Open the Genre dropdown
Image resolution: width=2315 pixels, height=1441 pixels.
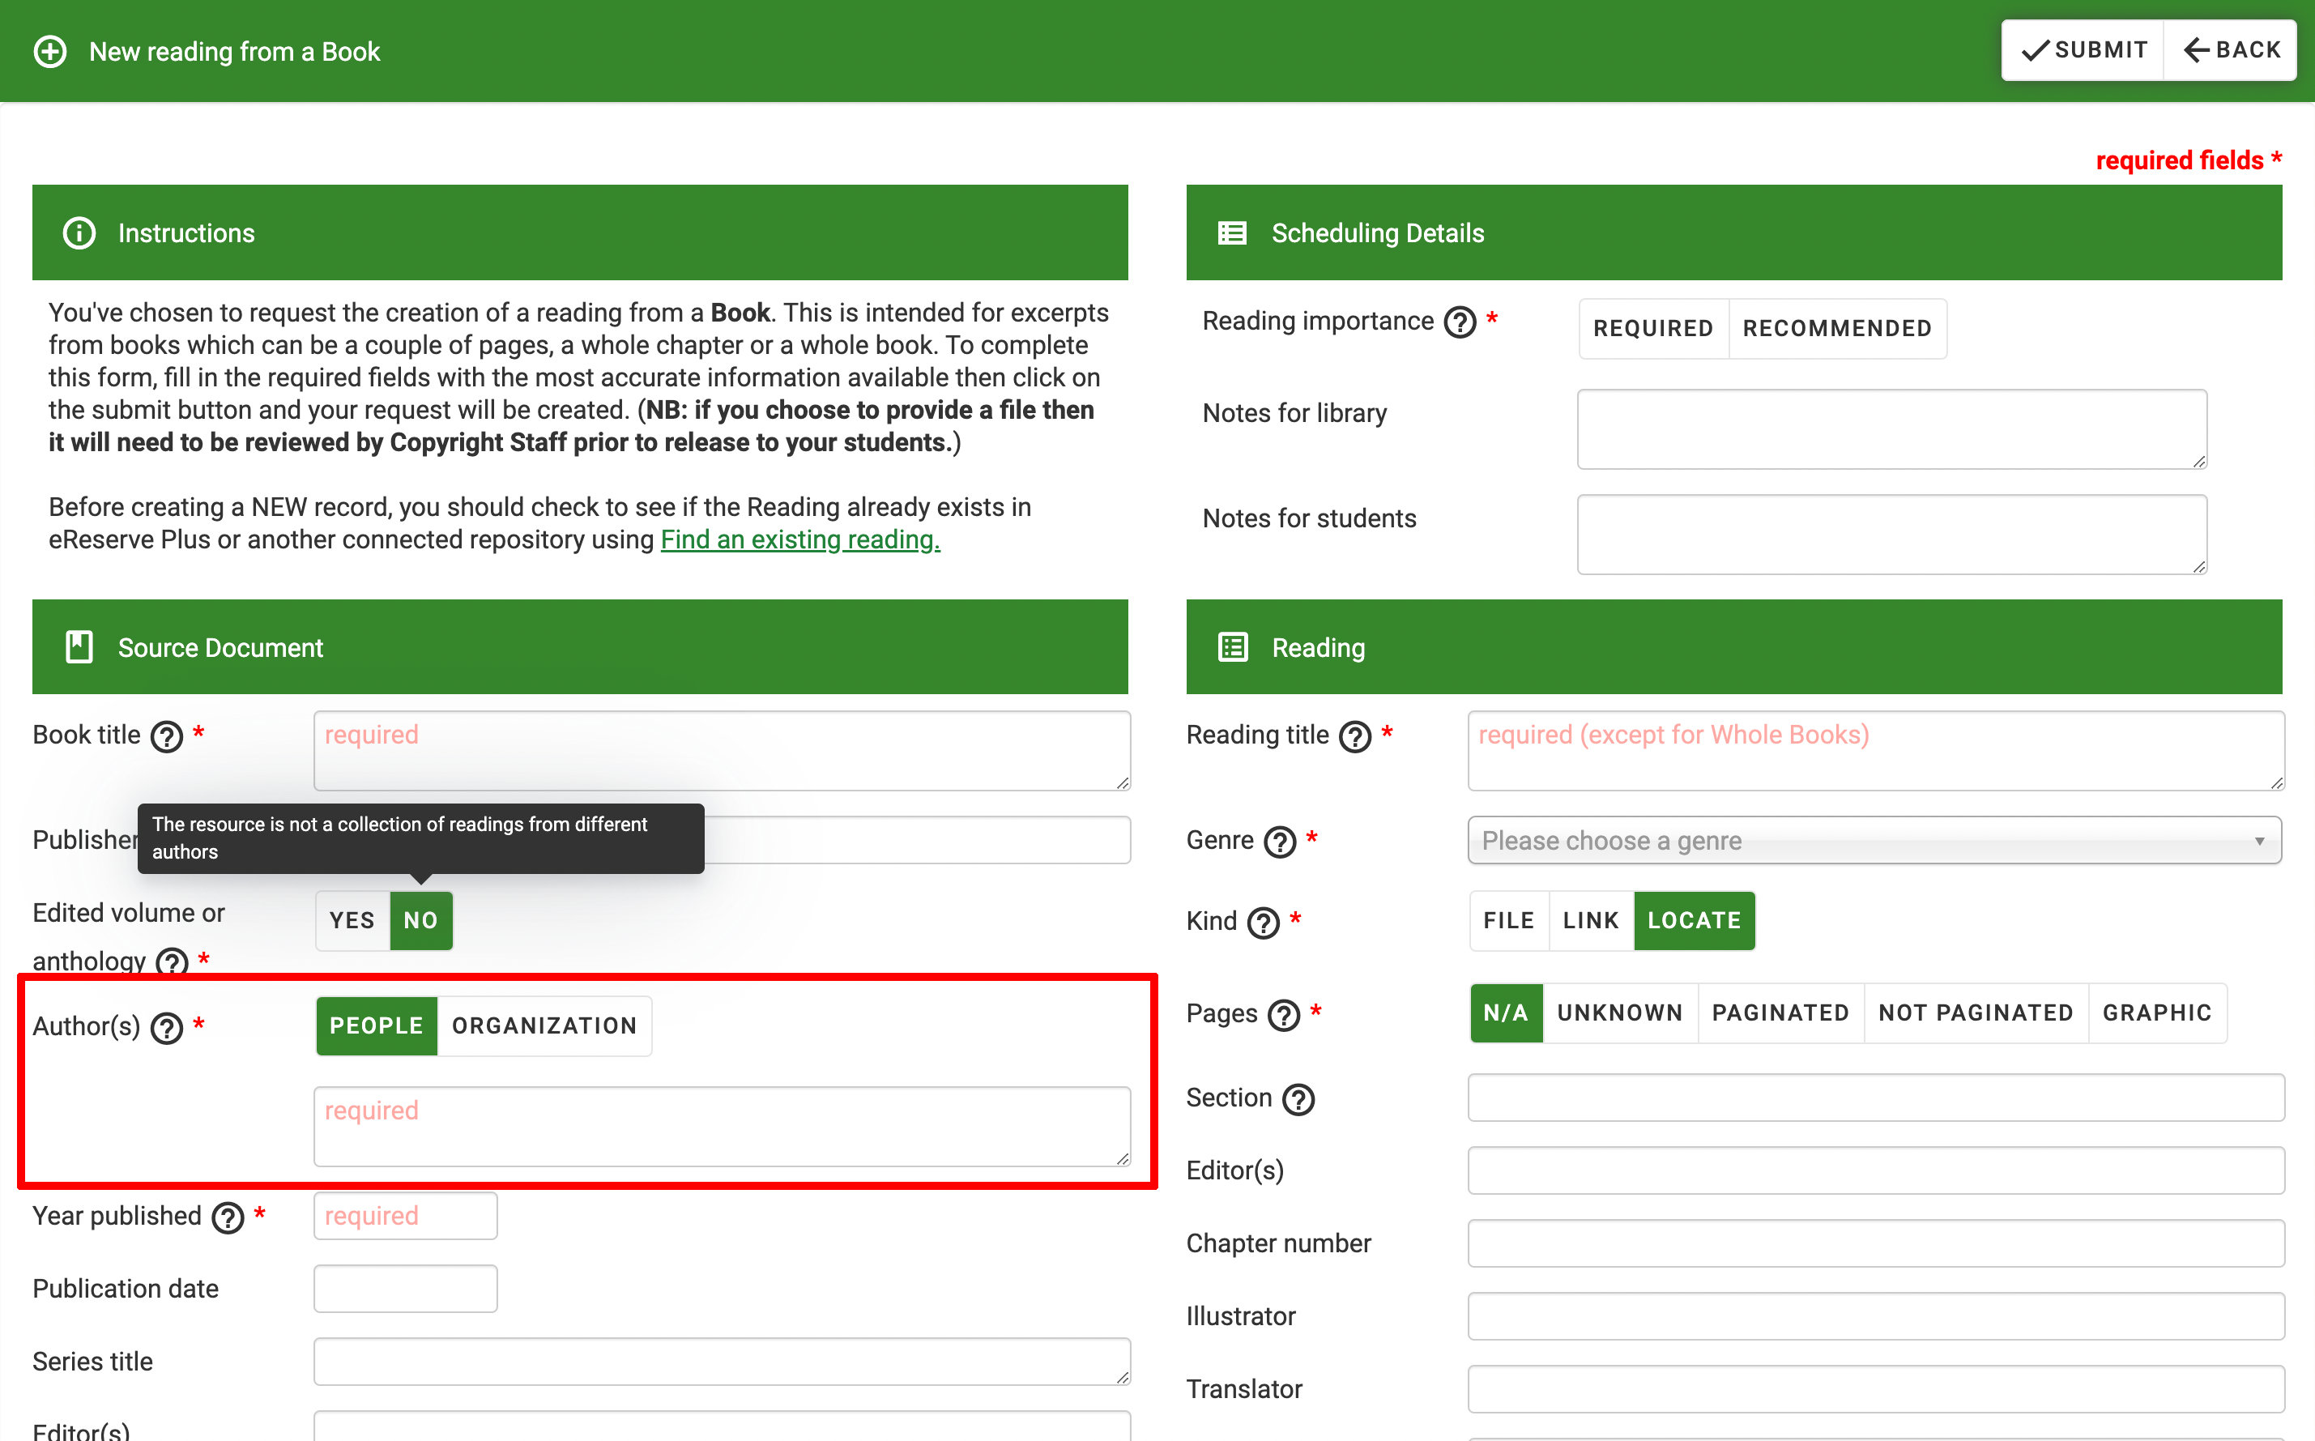[x=1870, y=840]
